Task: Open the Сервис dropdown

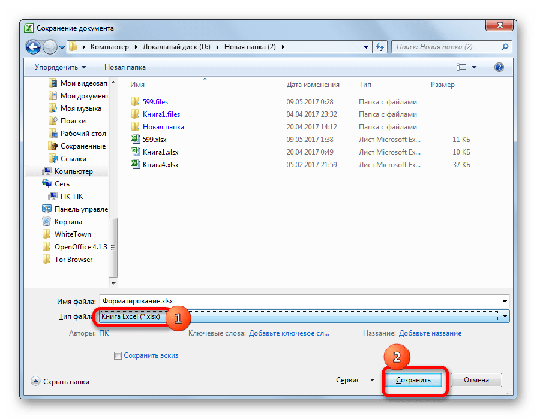Action: tap(355, 380)
